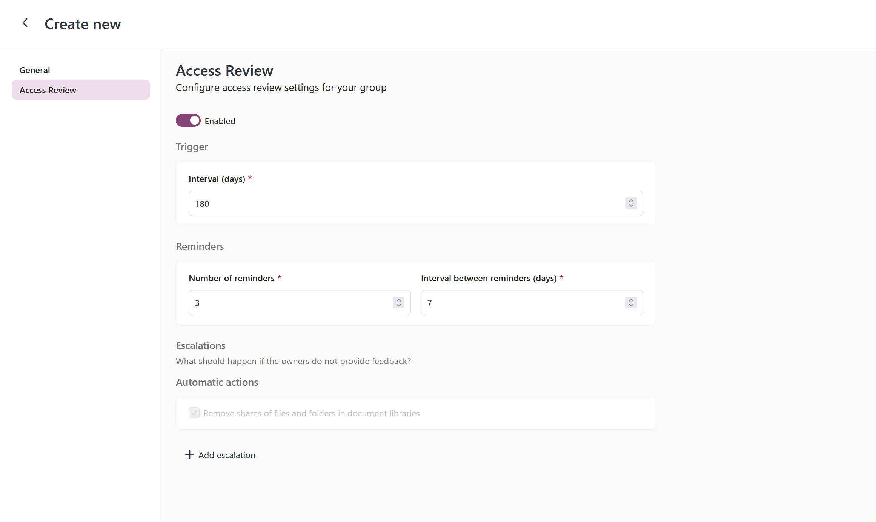Decrease Interval between reminders using its stepper
The image size is (876, 522).
(630, 305)
